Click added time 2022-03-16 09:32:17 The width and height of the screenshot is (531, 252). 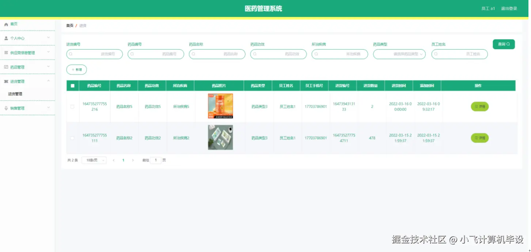click(428, 106)
